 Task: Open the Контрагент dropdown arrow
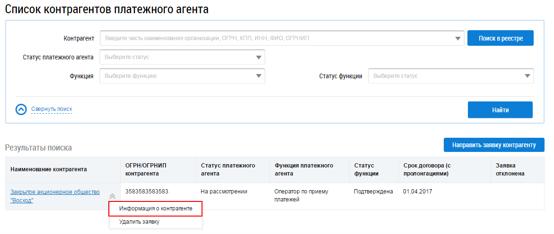click(457, 39)
